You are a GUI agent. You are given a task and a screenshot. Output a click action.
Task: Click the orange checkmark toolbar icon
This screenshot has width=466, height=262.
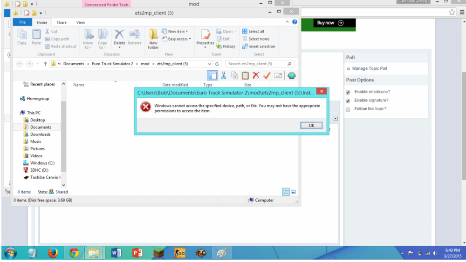(x=267, y=75)
